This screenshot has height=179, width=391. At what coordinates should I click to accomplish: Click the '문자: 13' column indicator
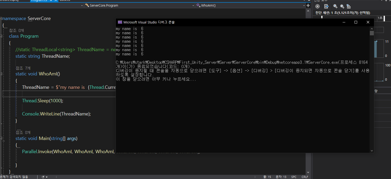(x=281, y=177)
